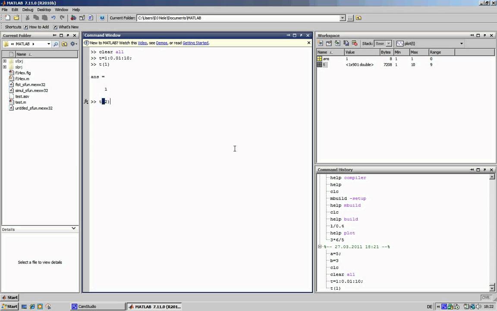
Task: Click the volume speaker icon in the system tray
Action: pos(478,307)
